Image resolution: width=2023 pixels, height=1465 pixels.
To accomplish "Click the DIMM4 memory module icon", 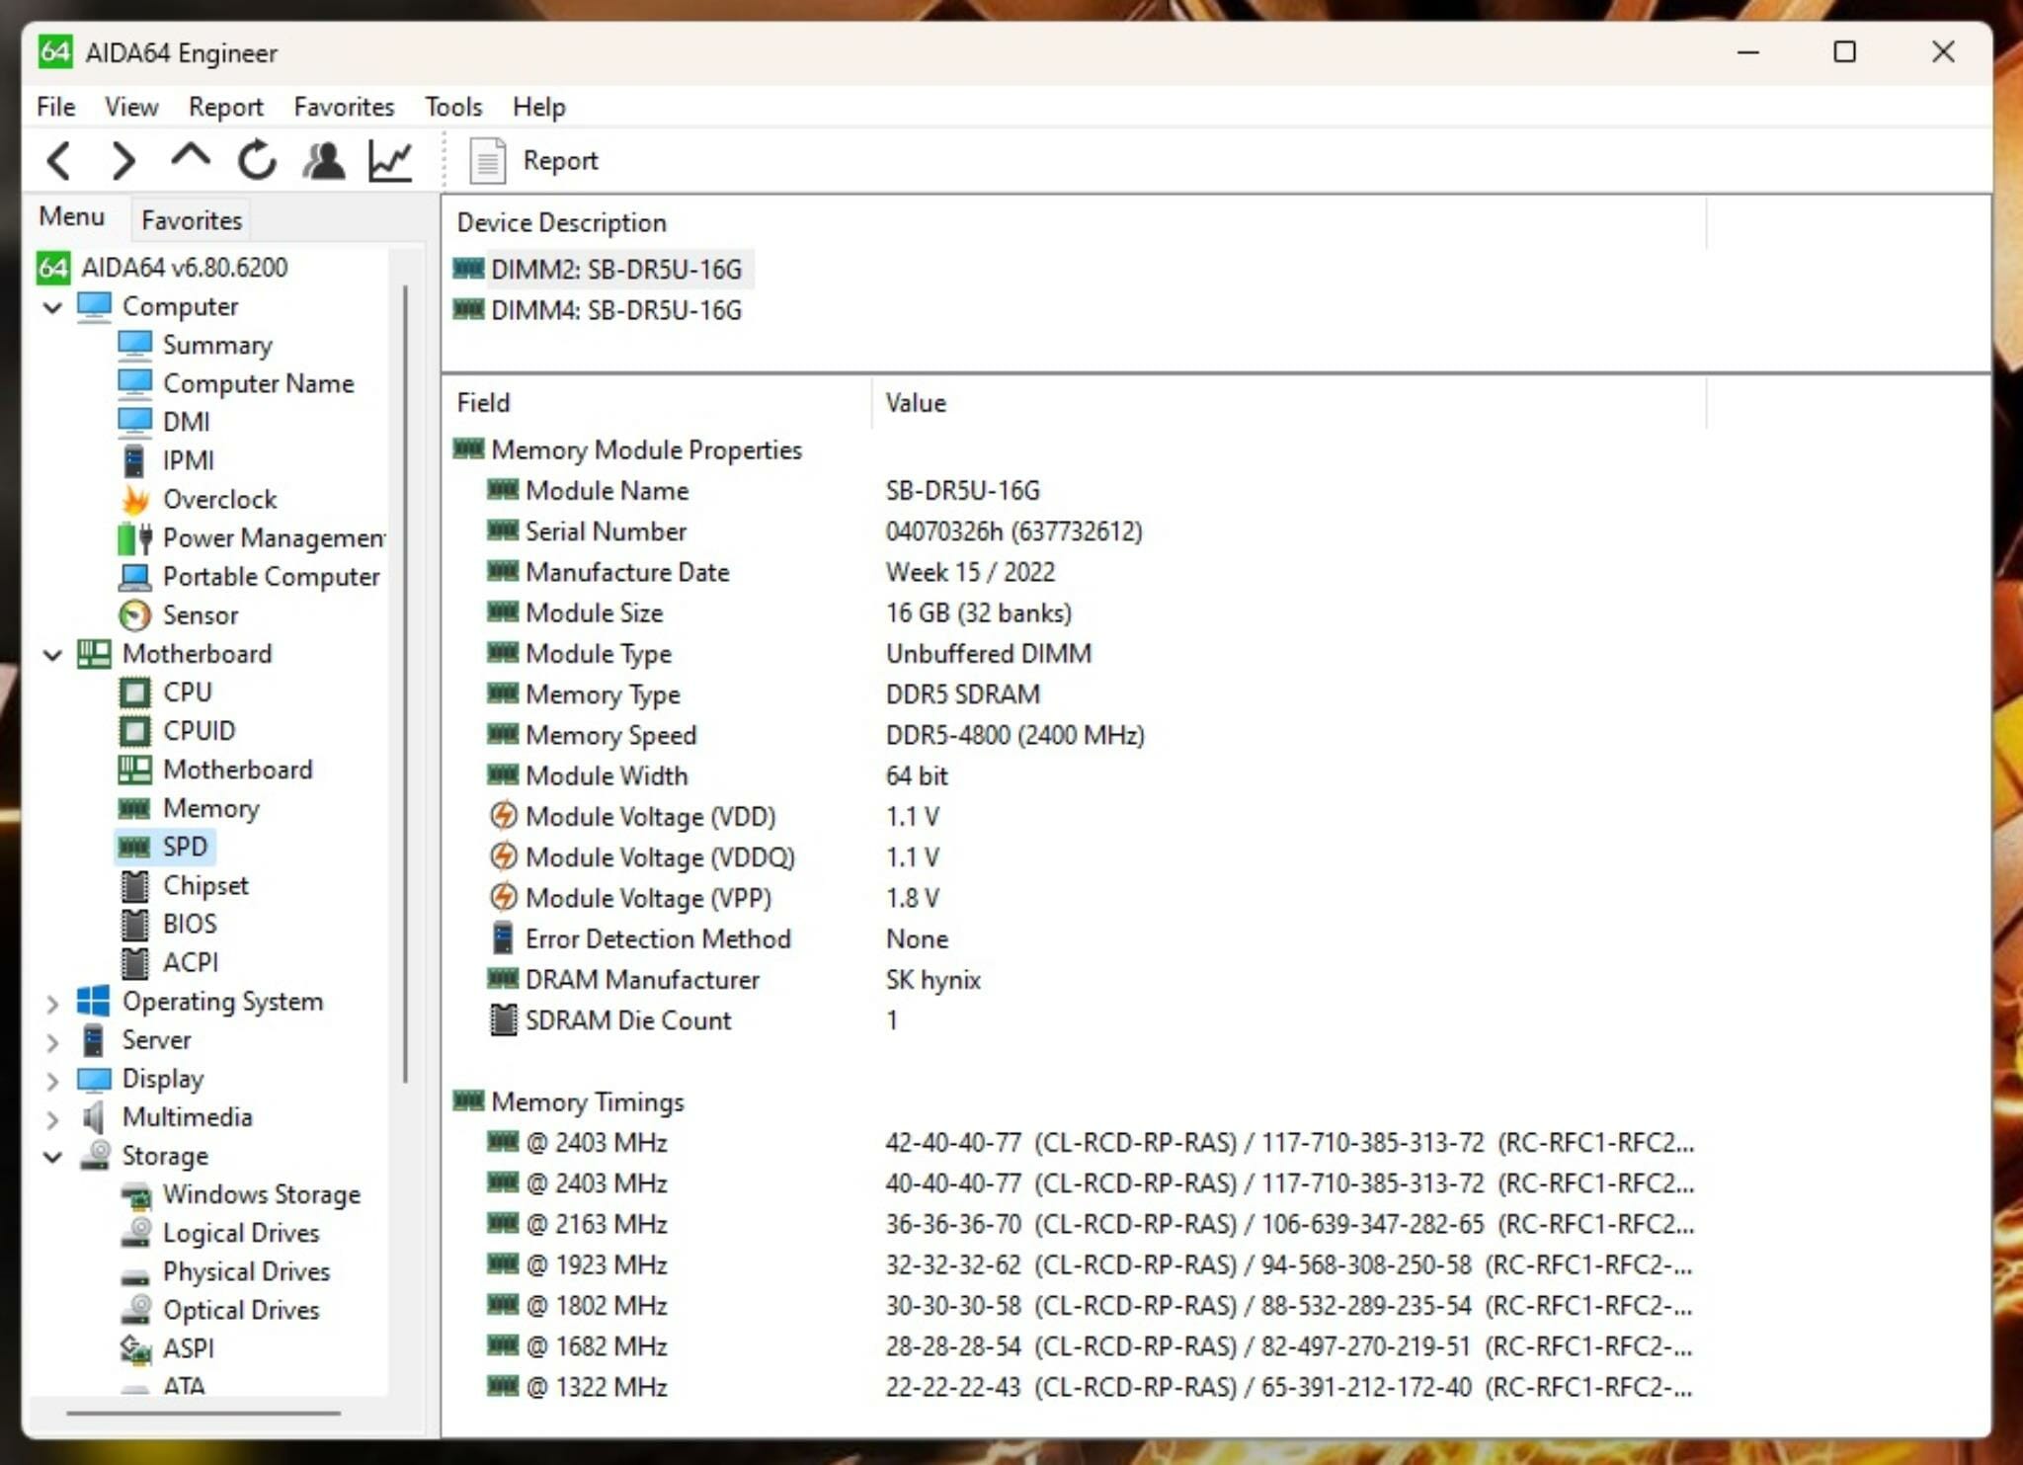I will [468, 310].
